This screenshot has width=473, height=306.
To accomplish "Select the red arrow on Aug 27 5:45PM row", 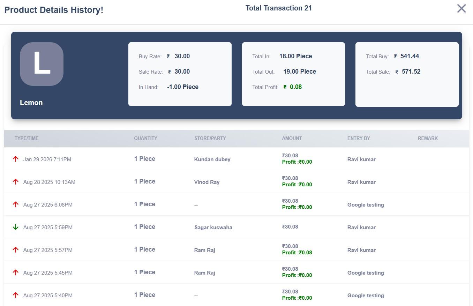I will (x=15, y=273).
